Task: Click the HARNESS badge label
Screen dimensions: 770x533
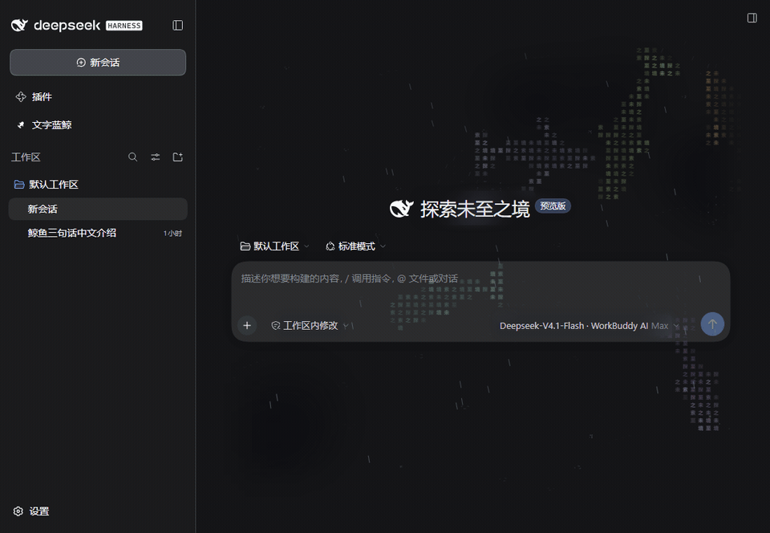Action: (124, 26)
